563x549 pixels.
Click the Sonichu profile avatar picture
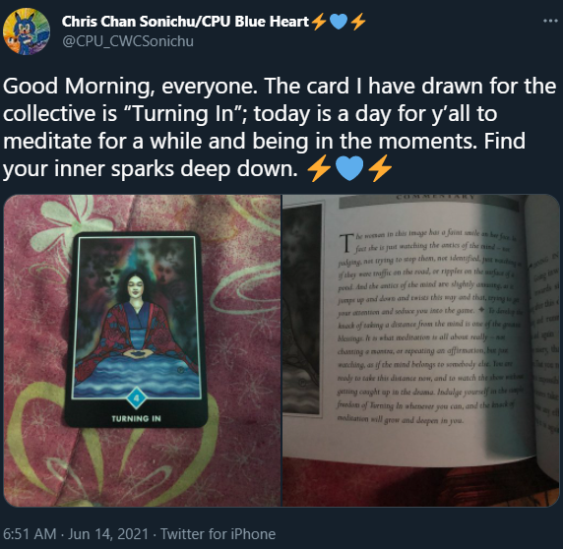point(27,31)
